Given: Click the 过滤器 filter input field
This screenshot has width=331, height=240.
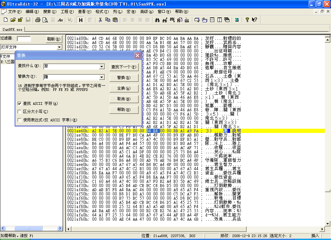Looking at the screenshot, I should 24,39.
